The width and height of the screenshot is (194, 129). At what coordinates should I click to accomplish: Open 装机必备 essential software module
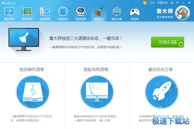pyautogui.click(x=116, y=14)
